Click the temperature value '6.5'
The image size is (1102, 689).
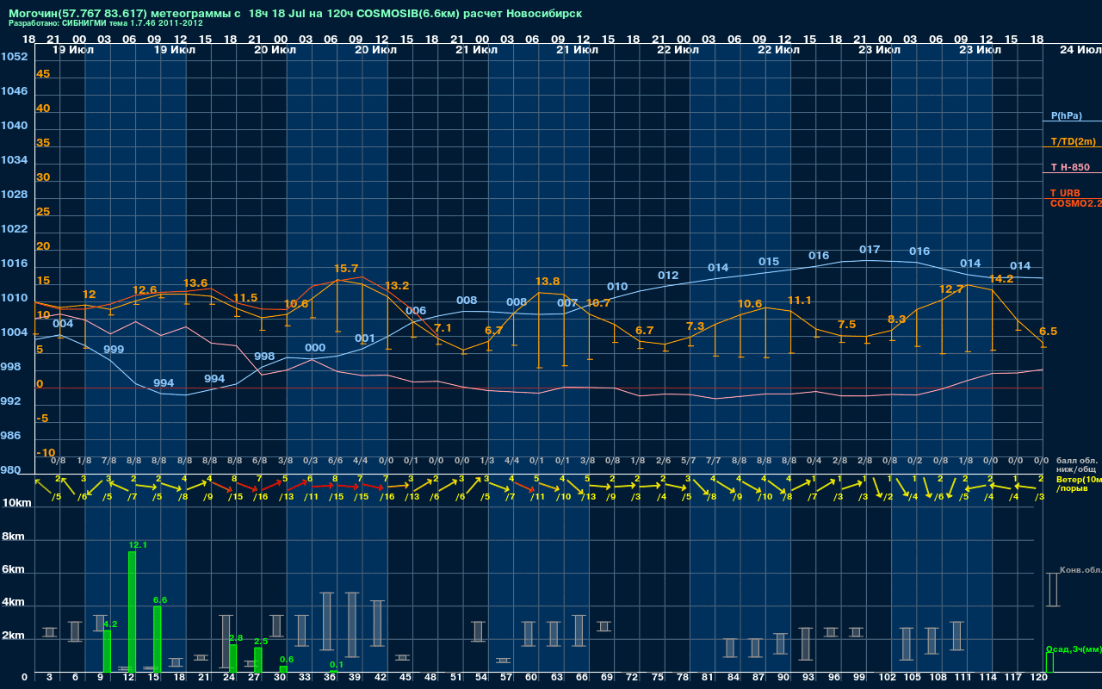pyautogui.click(x=1048, y=332)
